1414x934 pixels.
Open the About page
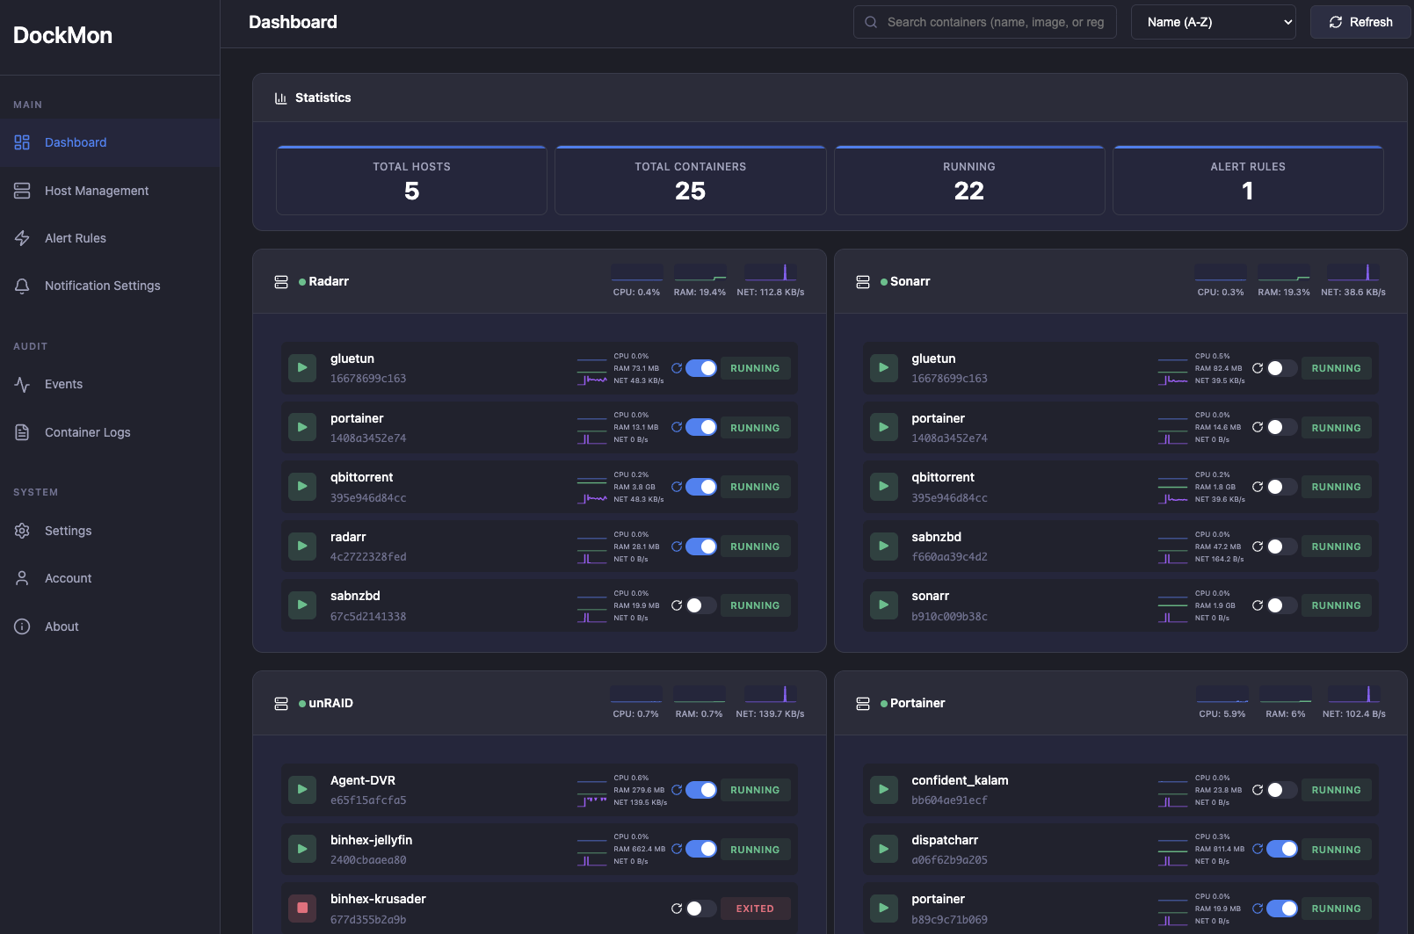coord(62,626)
